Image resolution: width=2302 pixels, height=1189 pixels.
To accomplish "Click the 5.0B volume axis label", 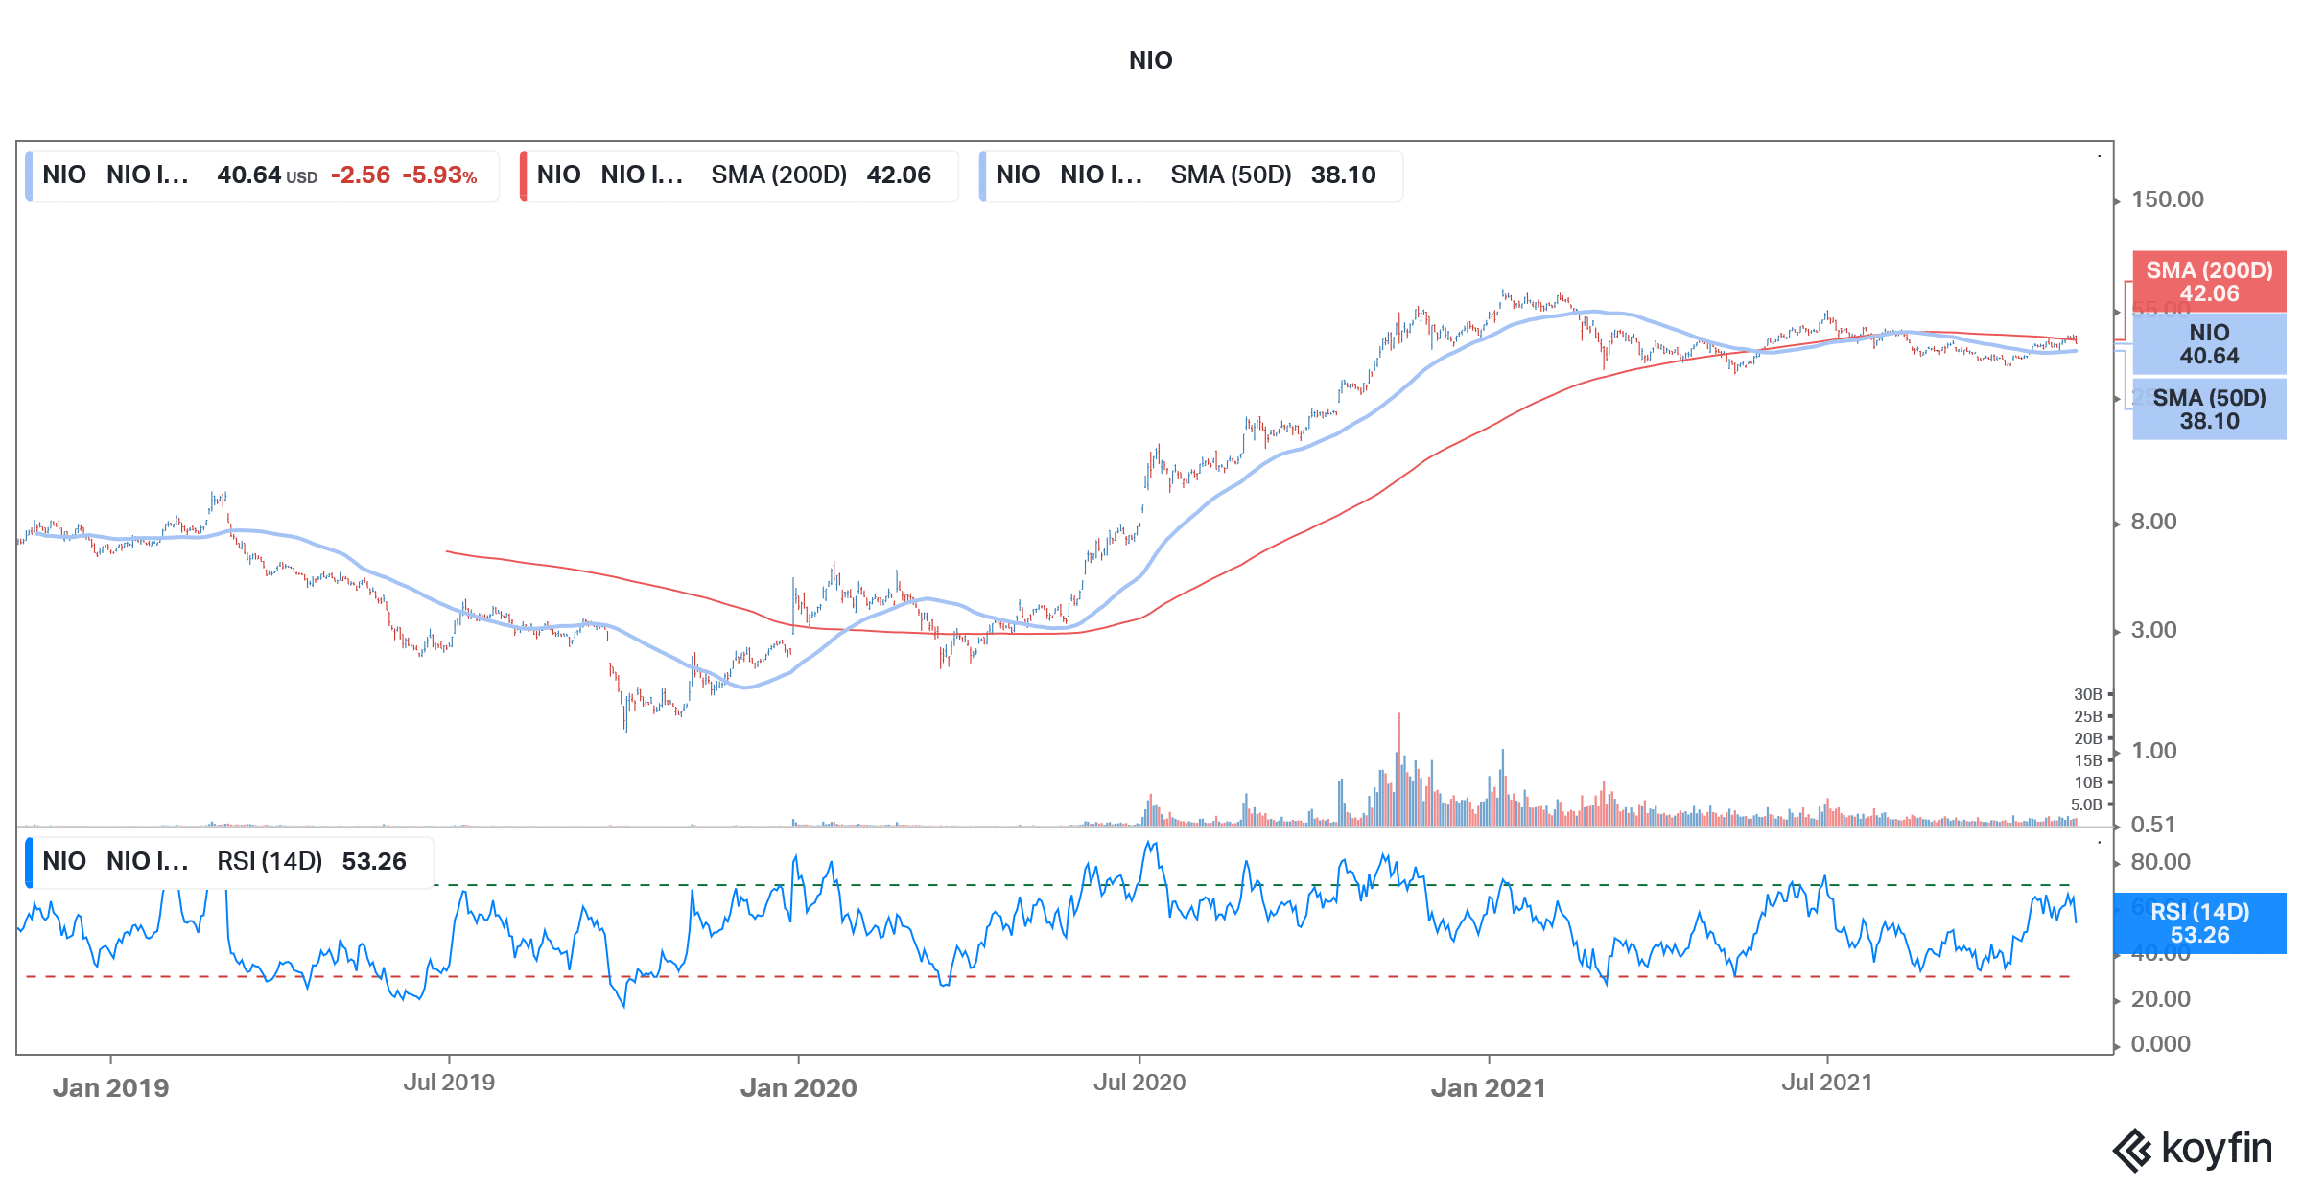I will click(x=2085, y=804).
